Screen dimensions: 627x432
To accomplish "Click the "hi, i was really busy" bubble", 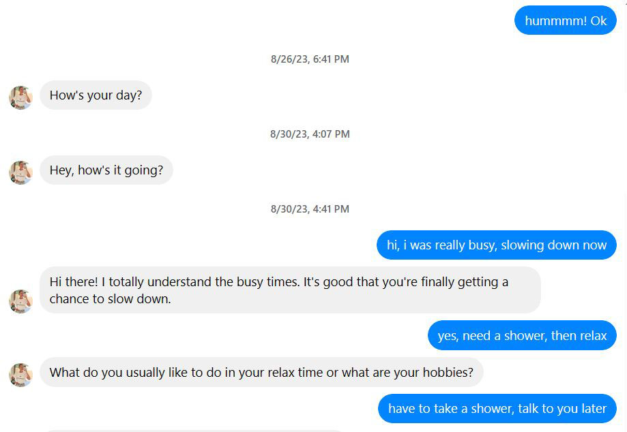I will (x=496, y=245).
